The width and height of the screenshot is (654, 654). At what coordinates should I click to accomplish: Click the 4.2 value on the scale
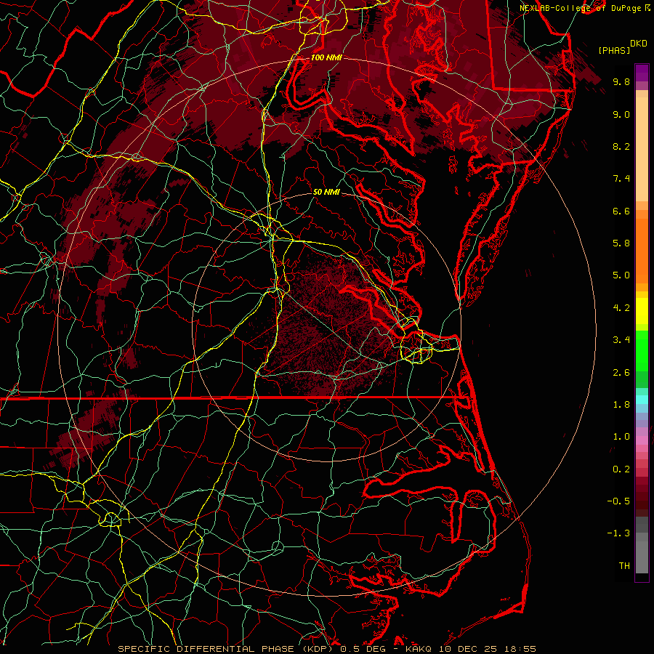pyautogui.click(x=621, y=308)
